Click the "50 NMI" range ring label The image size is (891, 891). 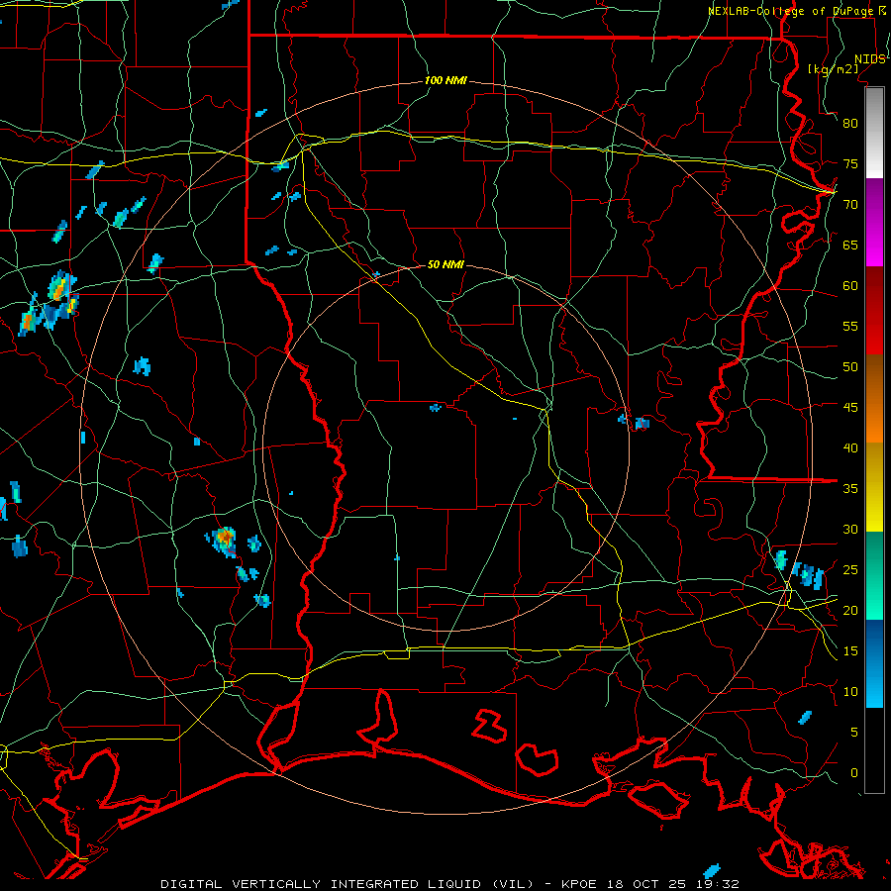[x=445, y=264]
